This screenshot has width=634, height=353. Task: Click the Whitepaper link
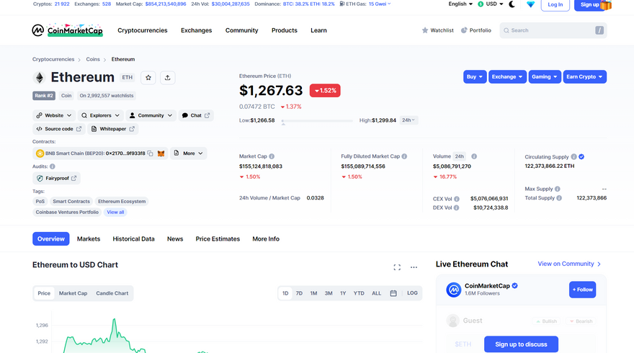tap(113, 129)
